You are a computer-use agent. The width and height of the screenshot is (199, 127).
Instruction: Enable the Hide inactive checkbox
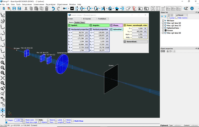pos(176,18)
